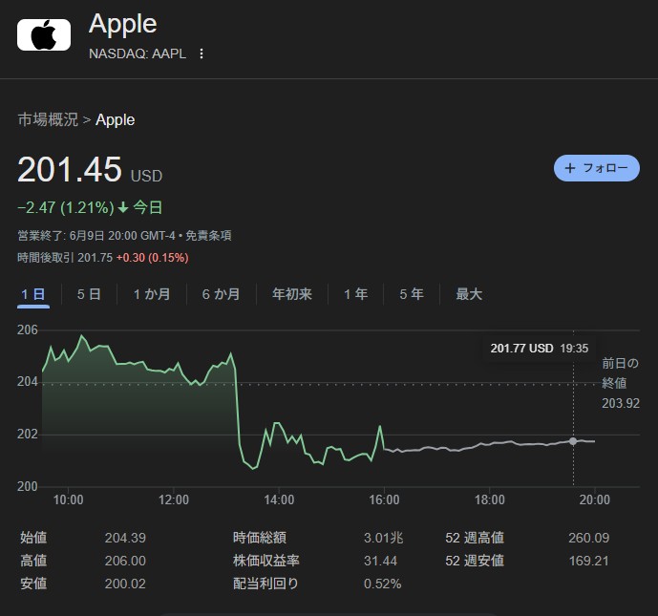Image resolution: width=658 pixels, height=616 pixels.
Task: Click the 204 price axis label
Action: [x=28, y=382]
